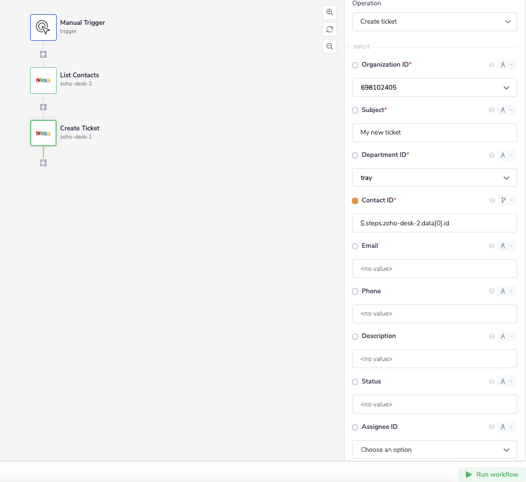Open the Department ID 'tray' dropdown

[434, 178]
